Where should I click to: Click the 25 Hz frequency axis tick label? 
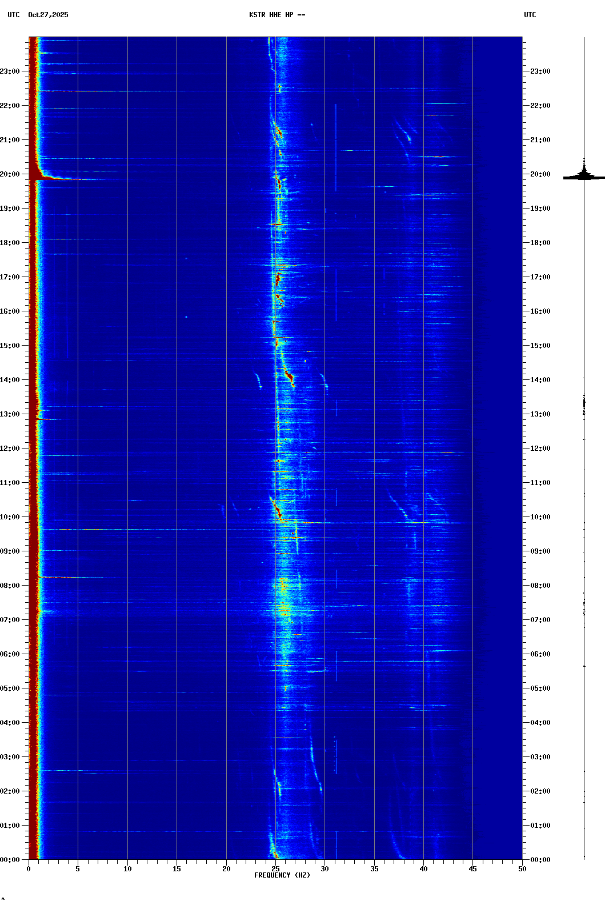tap(275, 869)
